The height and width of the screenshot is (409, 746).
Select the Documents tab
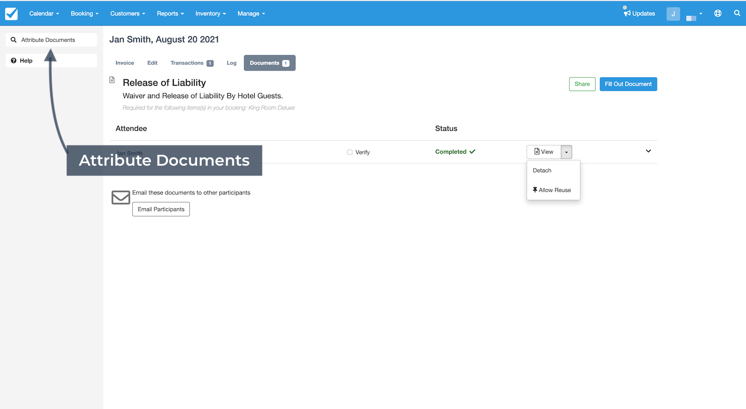tap(270, 63)
